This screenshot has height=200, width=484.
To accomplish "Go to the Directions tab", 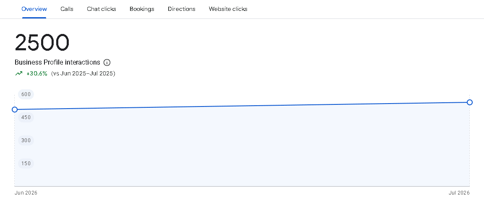I will click(x=182, y=9).
